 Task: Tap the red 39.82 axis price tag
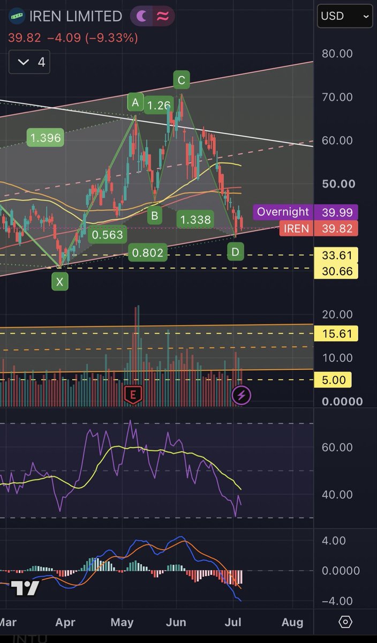(x=336, y=229)
